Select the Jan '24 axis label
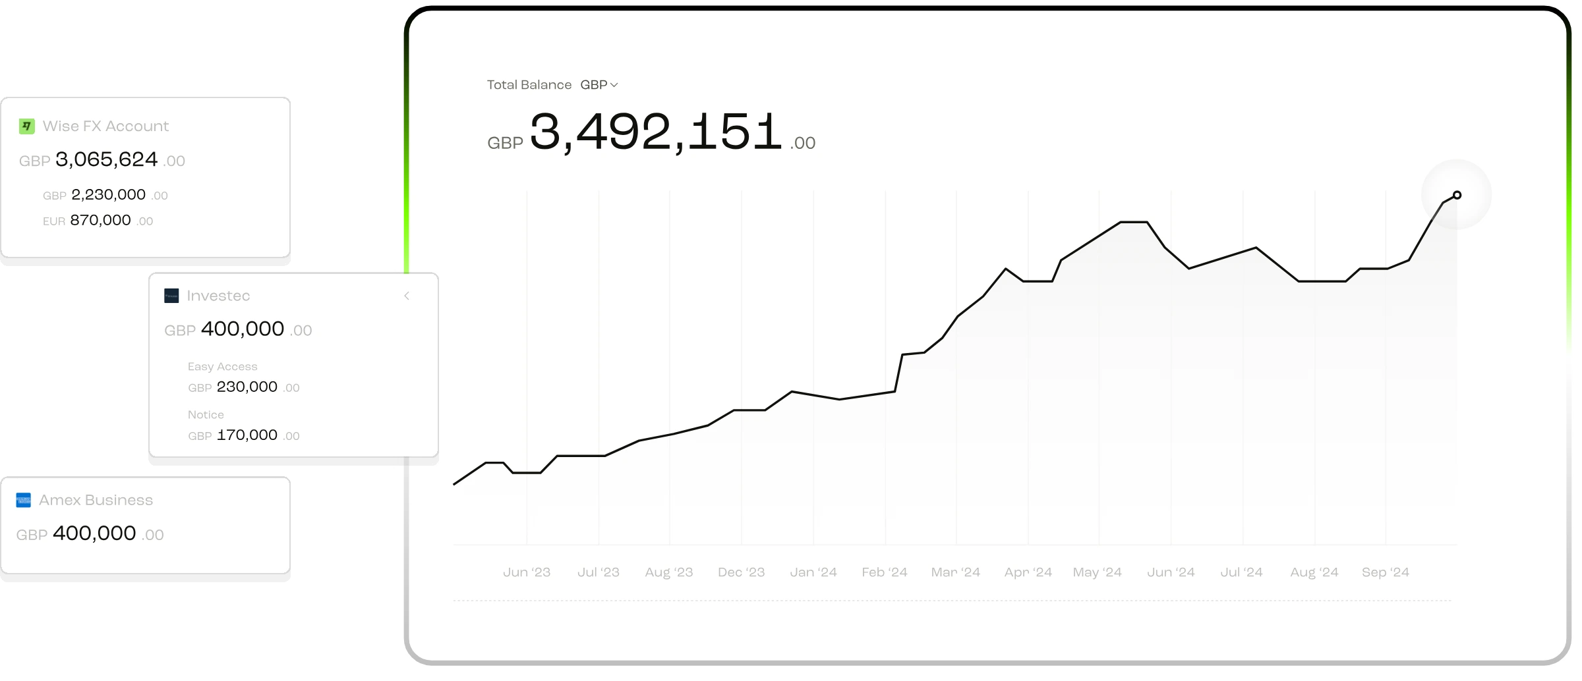 click(x=813, y=572)
